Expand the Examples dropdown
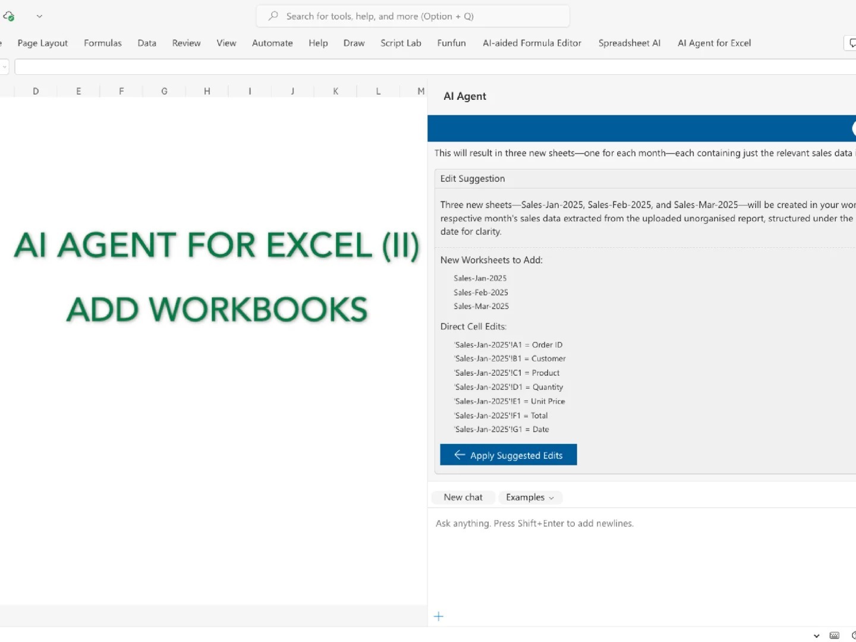The width and height of the screenshot is (856, 642). click(x=530, y=497)
